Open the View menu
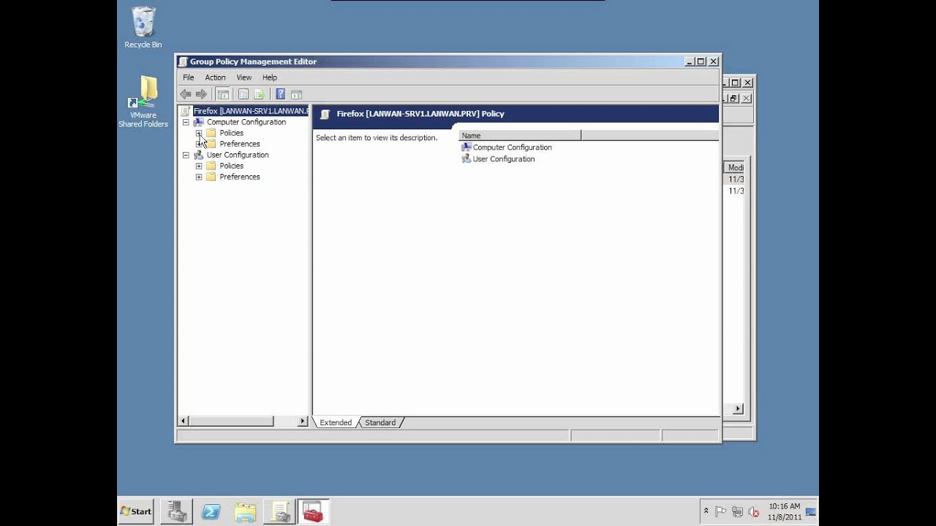 click(x=244, y=77)
